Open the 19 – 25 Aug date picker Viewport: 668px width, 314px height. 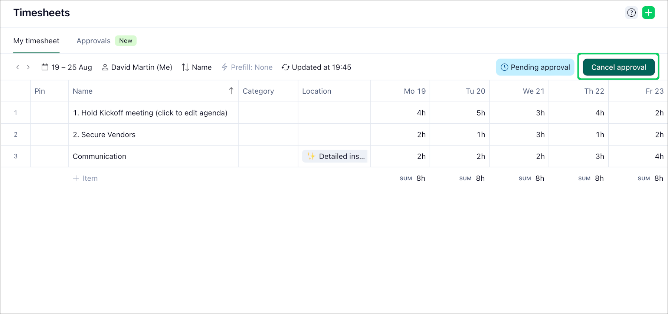coord(67,67)
